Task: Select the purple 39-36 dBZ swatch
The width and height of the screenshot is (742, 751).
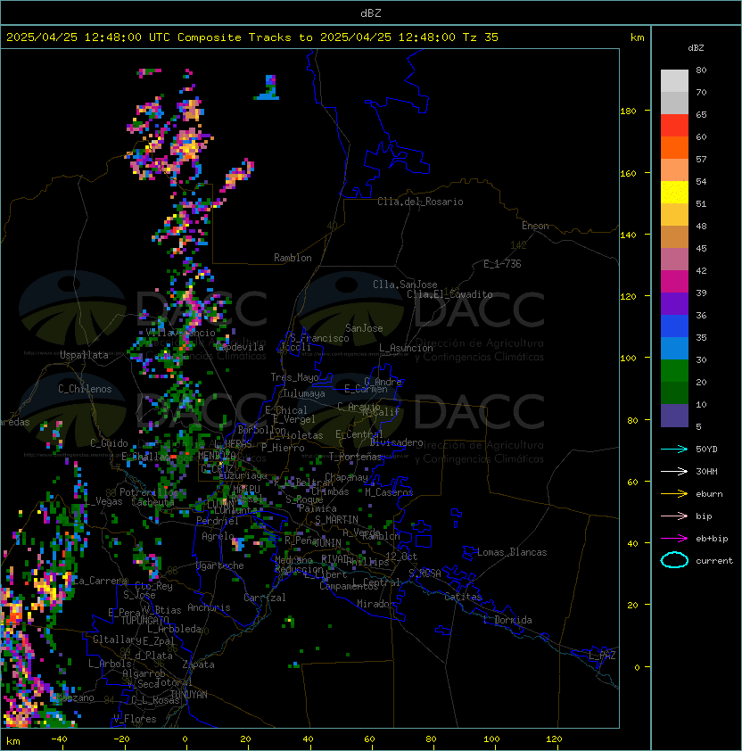Action: click(674, 304)
